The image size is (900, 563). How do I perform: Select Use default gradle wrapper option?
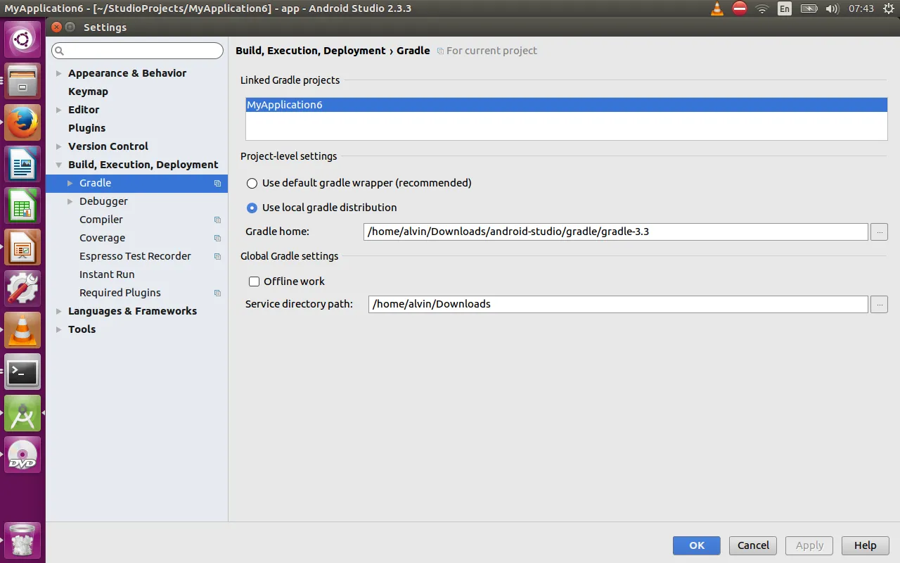pyautogui.click(x=252, y=183)
